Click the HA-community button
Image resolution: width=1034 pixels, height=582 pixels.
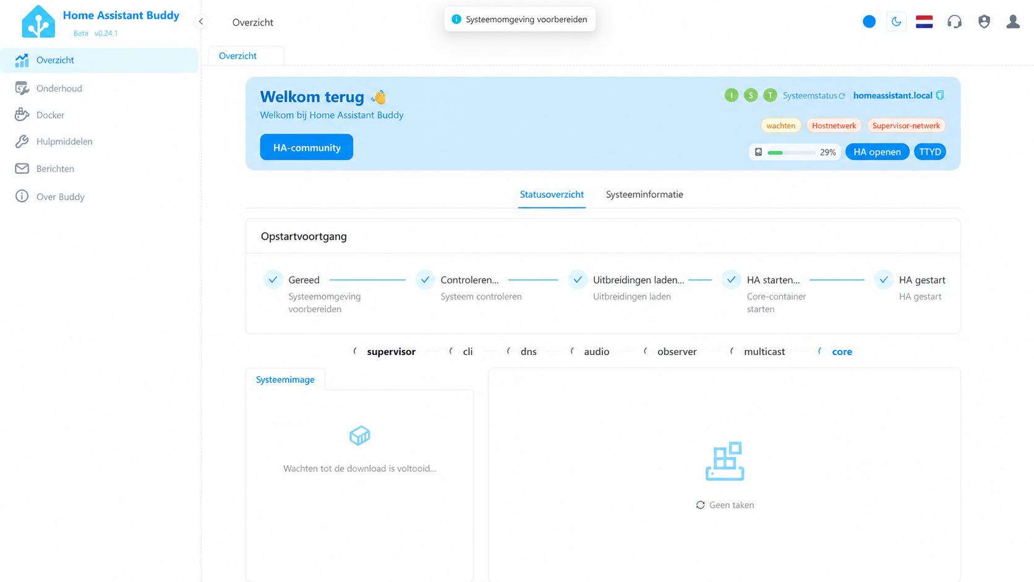307,147
